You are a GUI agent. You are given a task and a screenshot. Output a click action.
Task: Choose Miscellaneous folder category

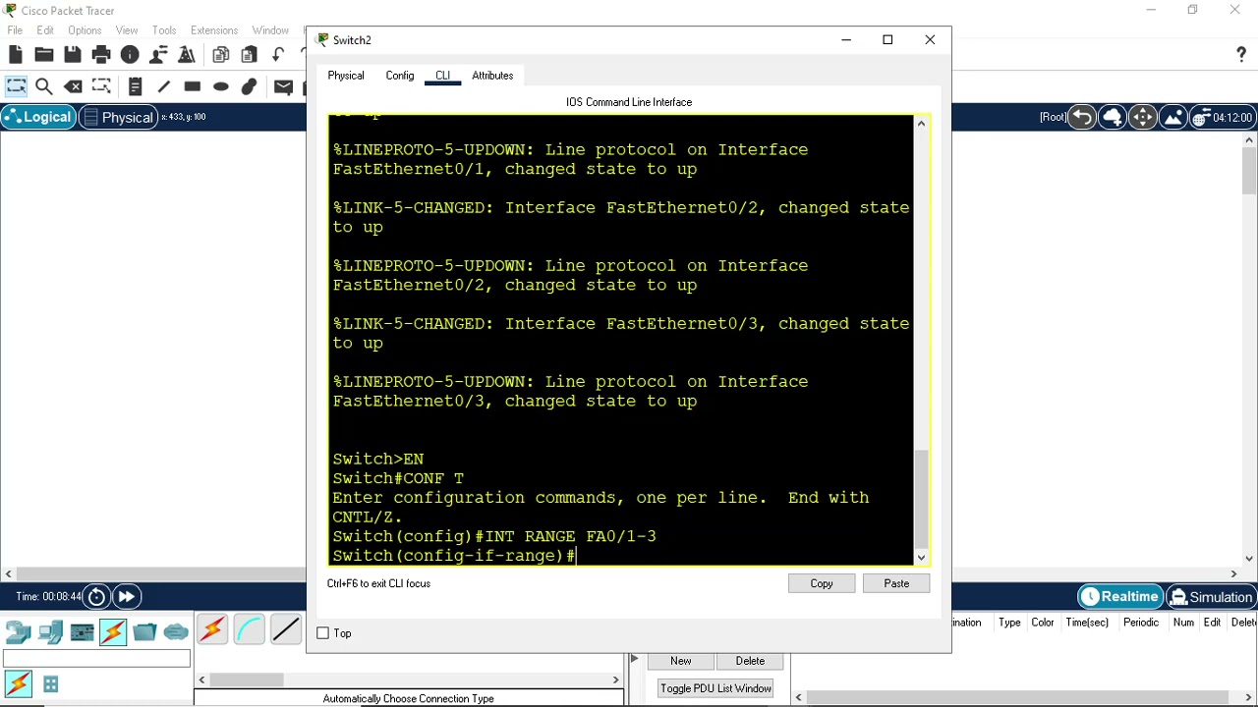coord(144,632)
